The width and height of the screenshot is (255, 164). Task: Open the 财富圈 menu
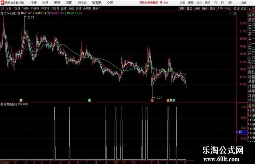tap(97, 3)
